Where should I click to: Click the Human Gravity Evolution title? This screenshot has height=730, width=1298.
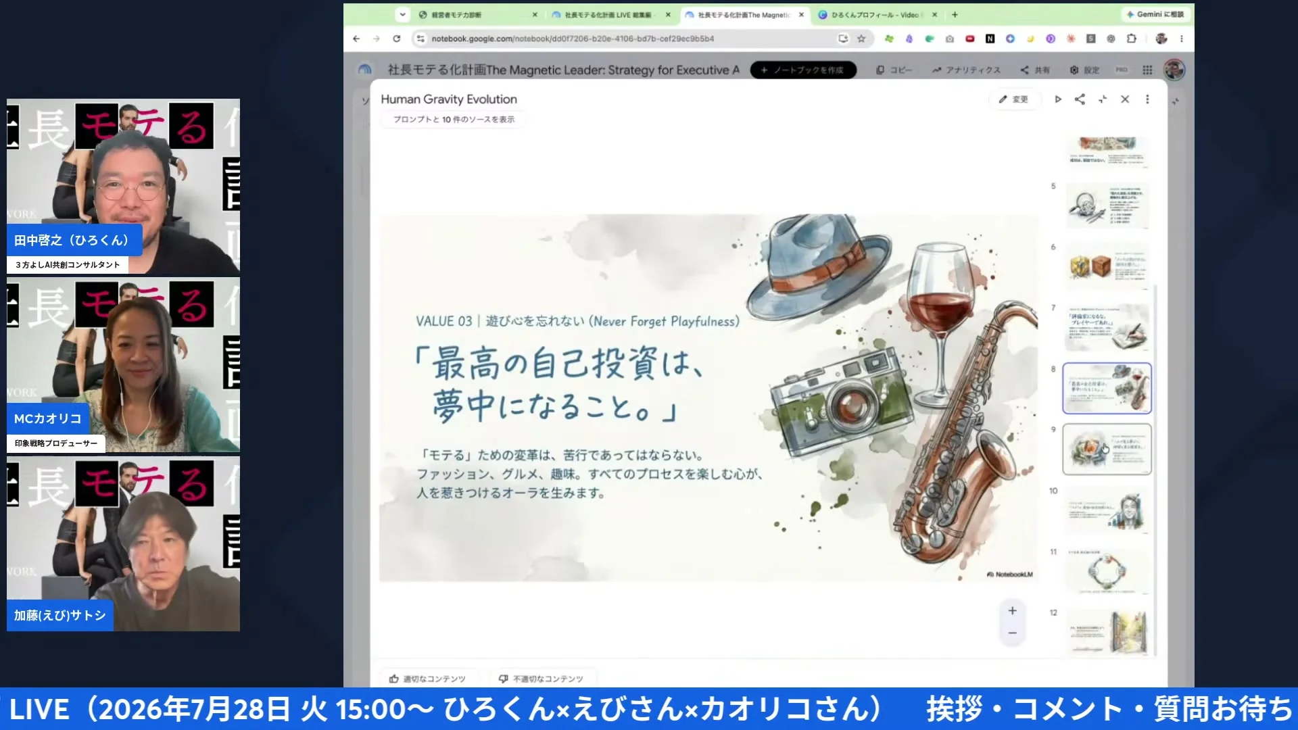pyautogui.click(x=449, y=99)
